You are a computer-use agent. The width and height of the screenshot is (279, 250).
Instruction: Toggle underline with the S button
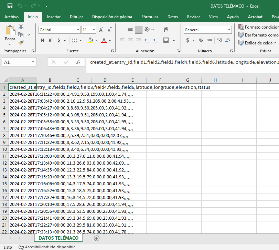click(59, 40)
